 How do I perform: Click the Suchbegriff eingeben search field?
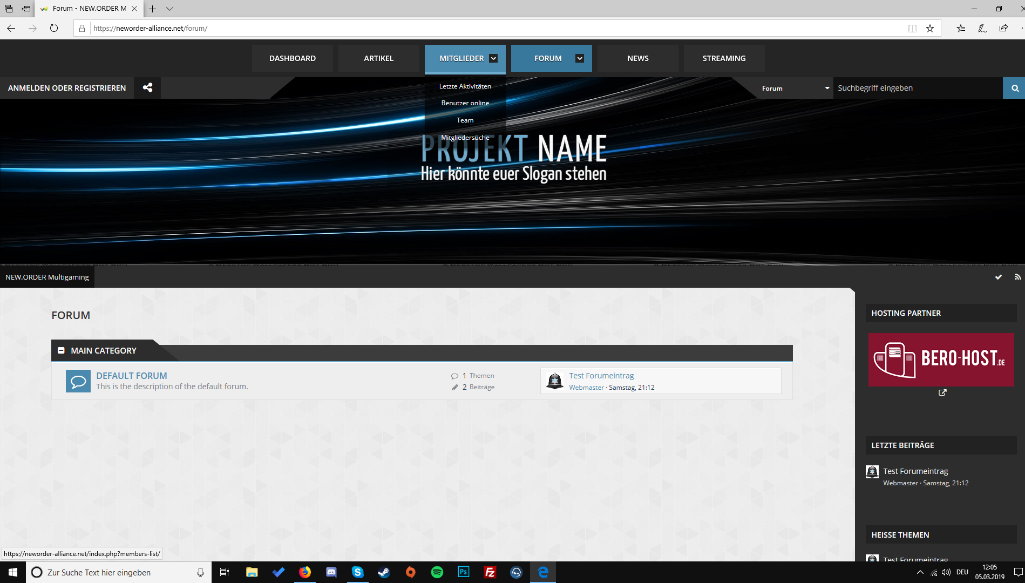point(918,88)
